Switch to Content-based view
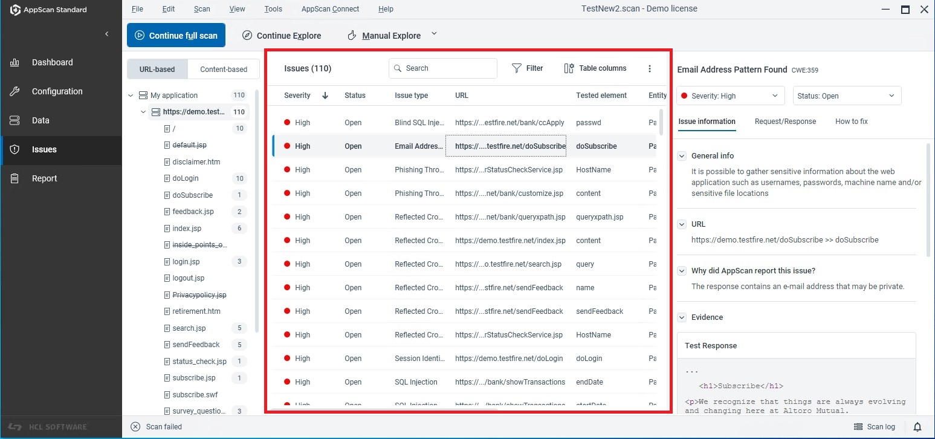 click(x=224, y=69)
